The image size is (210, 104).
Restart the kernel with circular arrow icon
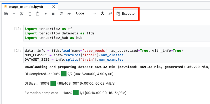(x=61, y=14)
